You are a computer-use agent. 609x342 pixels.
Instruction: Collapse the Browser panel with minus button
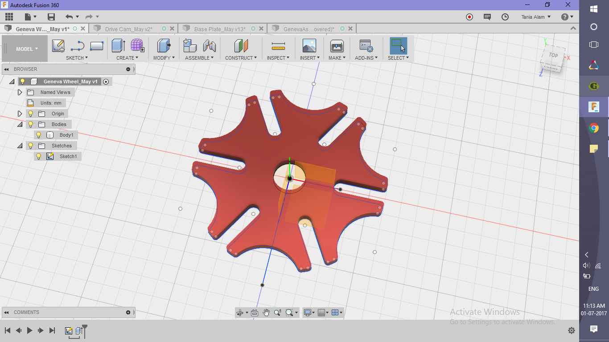tap(128, 69)
